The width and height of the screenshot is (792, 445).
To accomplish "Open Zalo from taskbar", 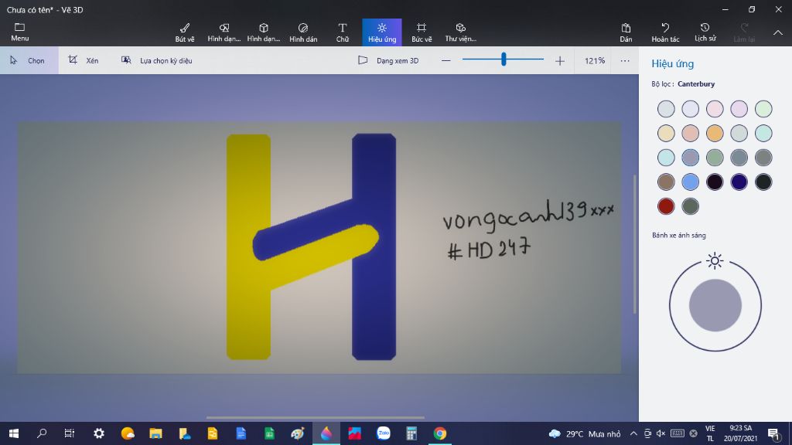I will [x=384, y=433].
